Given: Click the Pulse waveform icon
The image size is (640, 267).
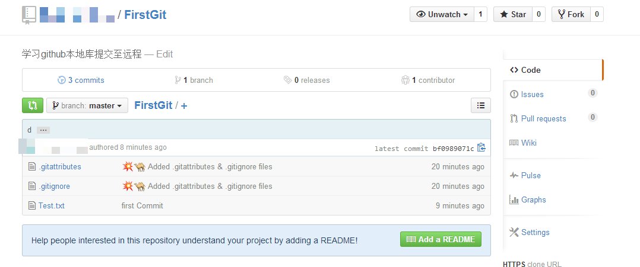Looking at the screenshot, I should pyautogui.click(x=514, y=175).
